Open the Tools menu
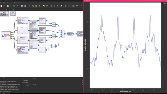This screenshot has width=167, height=94. tap(15, 3)
